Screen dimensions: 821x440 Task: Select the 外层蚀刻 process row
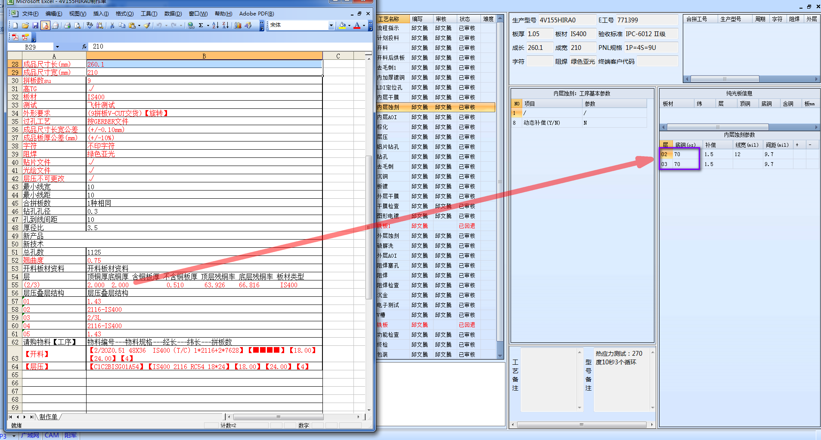[x=436, y=236]
